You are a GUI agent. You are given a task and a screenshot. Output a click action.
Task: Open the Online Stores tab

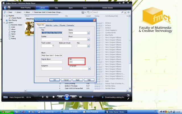[x=107, y=8]
